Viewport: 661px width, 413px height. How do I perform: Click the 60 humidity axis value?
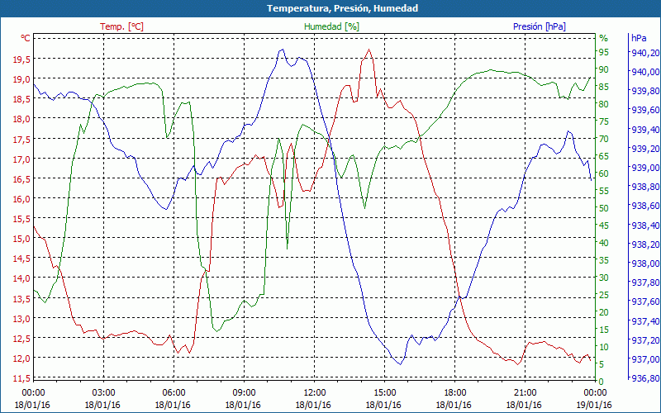604,173
